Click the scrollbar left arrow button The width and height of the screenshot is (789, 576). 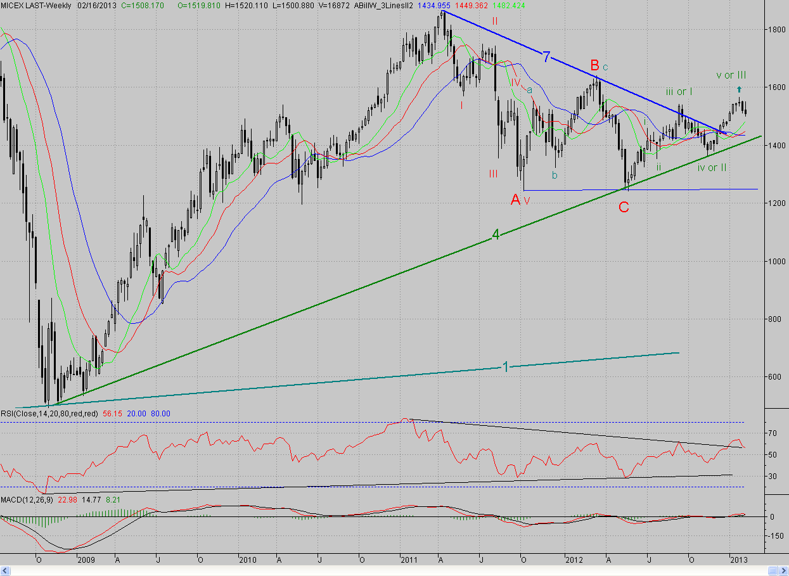pyautogui.click(x=4, y=572)
